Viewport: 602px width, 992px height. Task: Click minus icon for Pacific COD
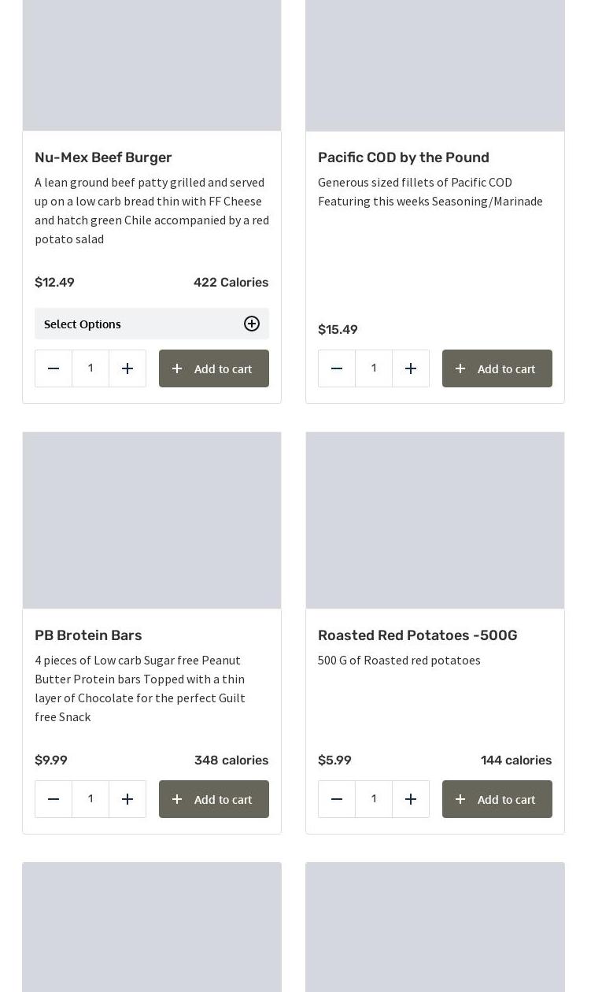pyautogui.click(x=337, y=368)
